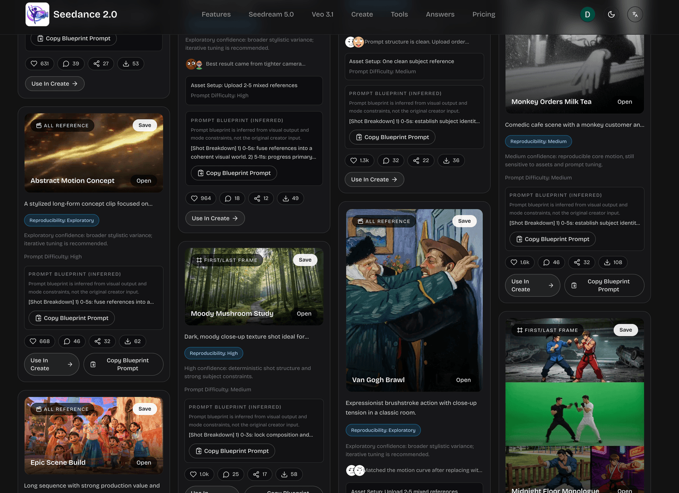Go to Seedream 5.0 in navigation
This screenshot has width=679, height=493.
click(x=271, y=14)
